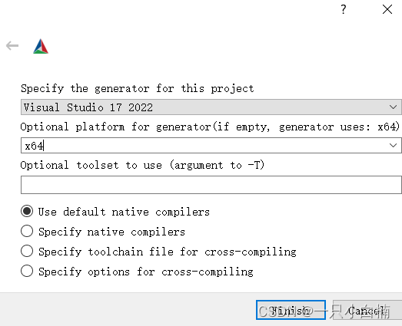The image size is (402, 326).
Task: Click the CMake triangle logo
Action: coord(41,46)
